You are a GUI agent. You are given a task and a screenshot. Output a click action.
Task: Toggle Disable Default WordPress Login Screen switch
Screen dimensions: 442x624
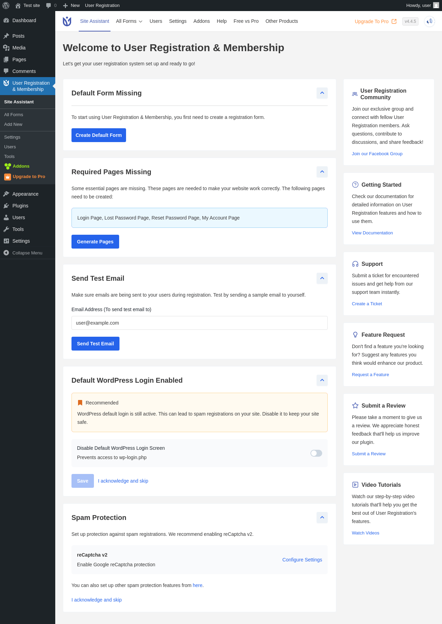316,453
